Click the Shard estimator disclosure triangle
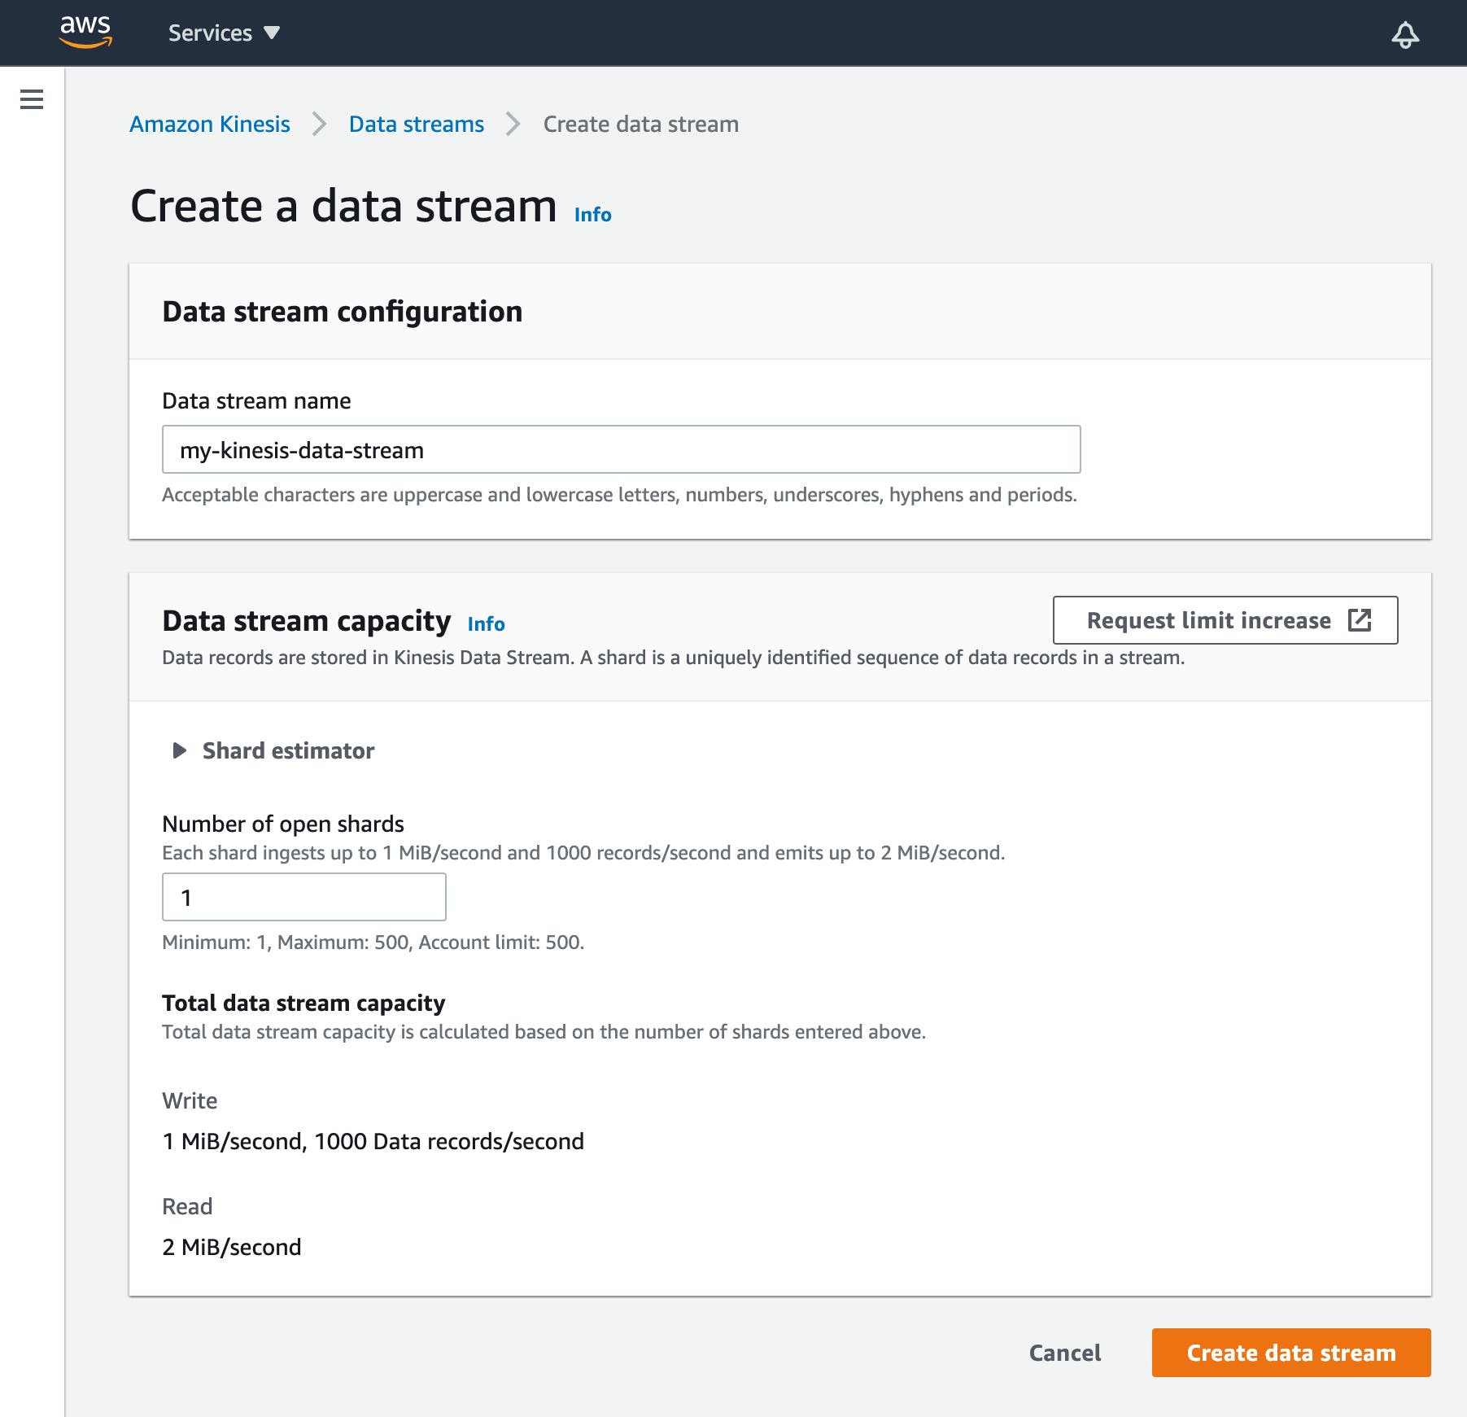The height and width of the screenshot is (1417, 1467). pyautogui.click(x=177, y=750)
